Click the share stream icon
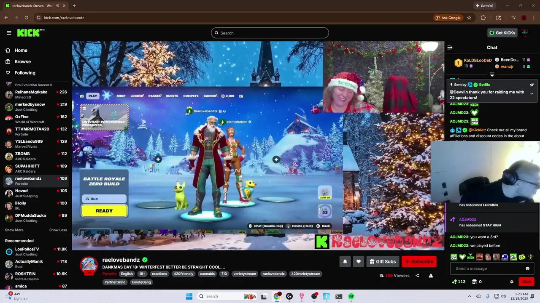This screenshot has width=540, height=303. (417, 276)
